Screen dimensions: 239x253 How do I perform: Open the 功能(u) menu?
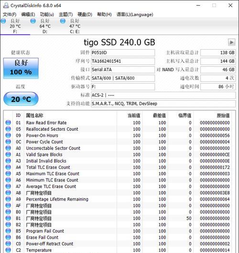pos(47,14)
